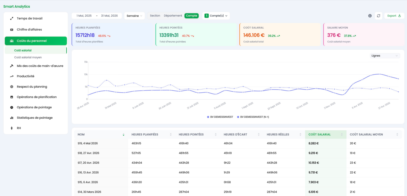Open the Semaine period dropdown
The width and height of the screenshot is (407, 196).
pos(134,16)
